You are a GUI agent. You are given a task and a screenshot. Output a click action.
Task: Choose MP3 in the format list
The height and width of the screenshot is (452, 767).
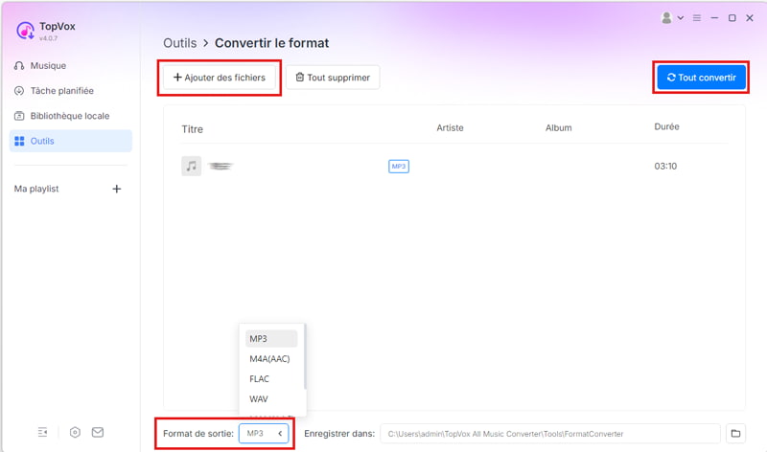(271, 339)
